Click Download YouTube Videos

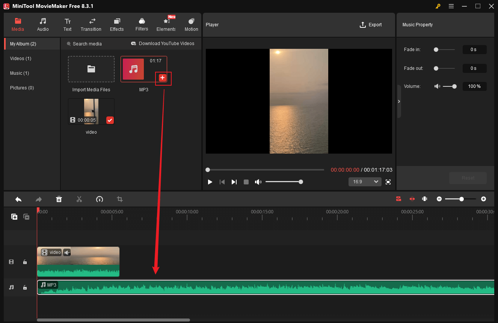point(163,44)
